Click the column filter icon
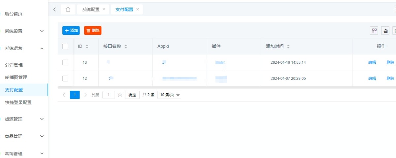396x158 pixels. 374,31
